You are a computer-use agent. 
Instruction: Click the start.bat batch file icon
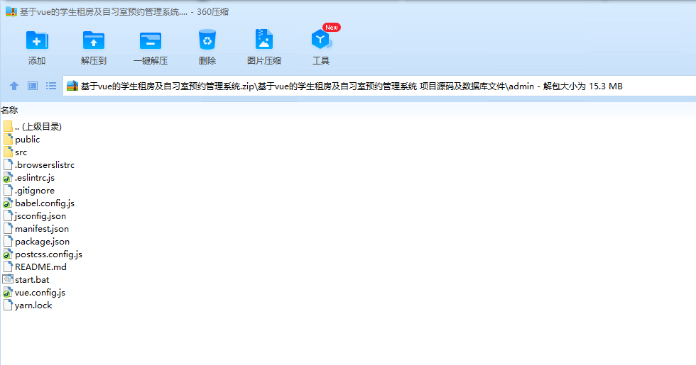(8, 279)
